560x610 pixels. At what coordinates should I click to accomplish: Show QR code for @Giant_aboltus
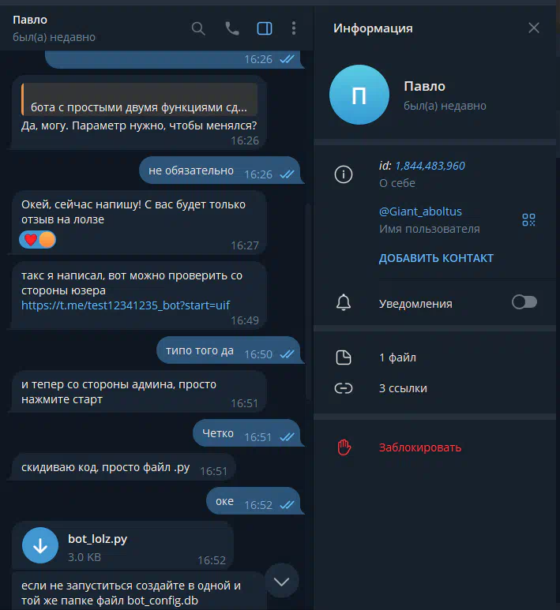click(x=528, y=219)
